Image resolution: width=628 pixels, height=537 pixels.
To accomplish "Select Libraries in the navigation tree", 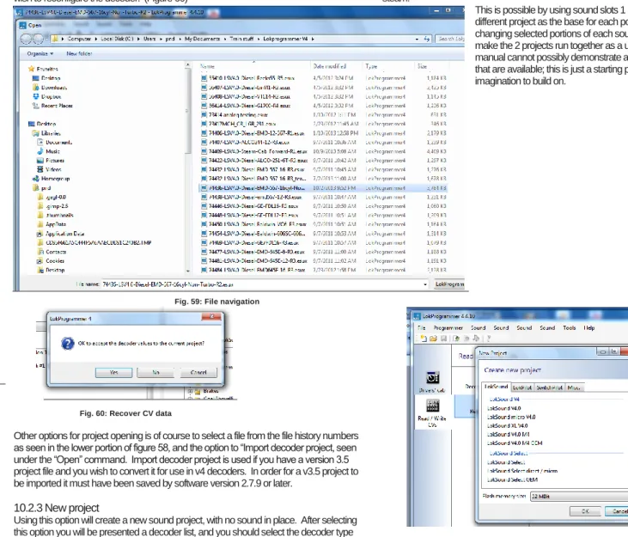I will coord(47,133).
